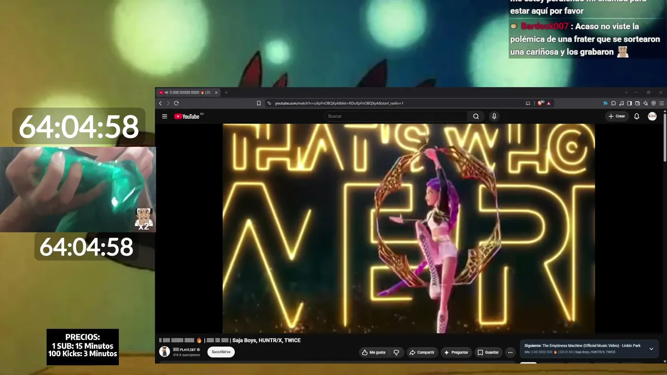View site information icon beside the URL
667x375 pixels.
[269, 103]
